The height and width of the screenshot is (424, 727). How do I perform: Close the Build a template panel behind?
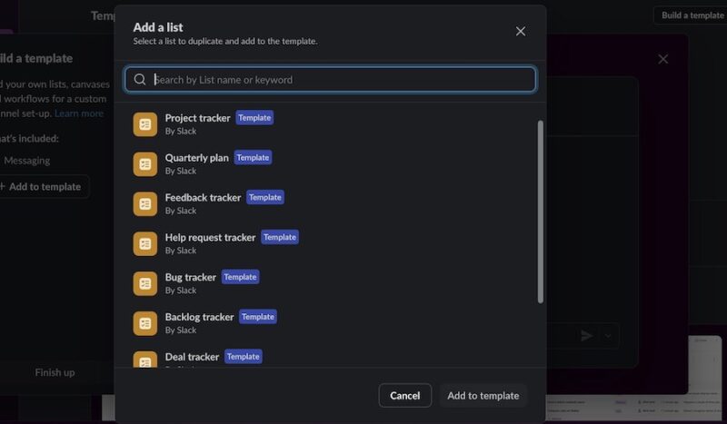pos(663,59)
